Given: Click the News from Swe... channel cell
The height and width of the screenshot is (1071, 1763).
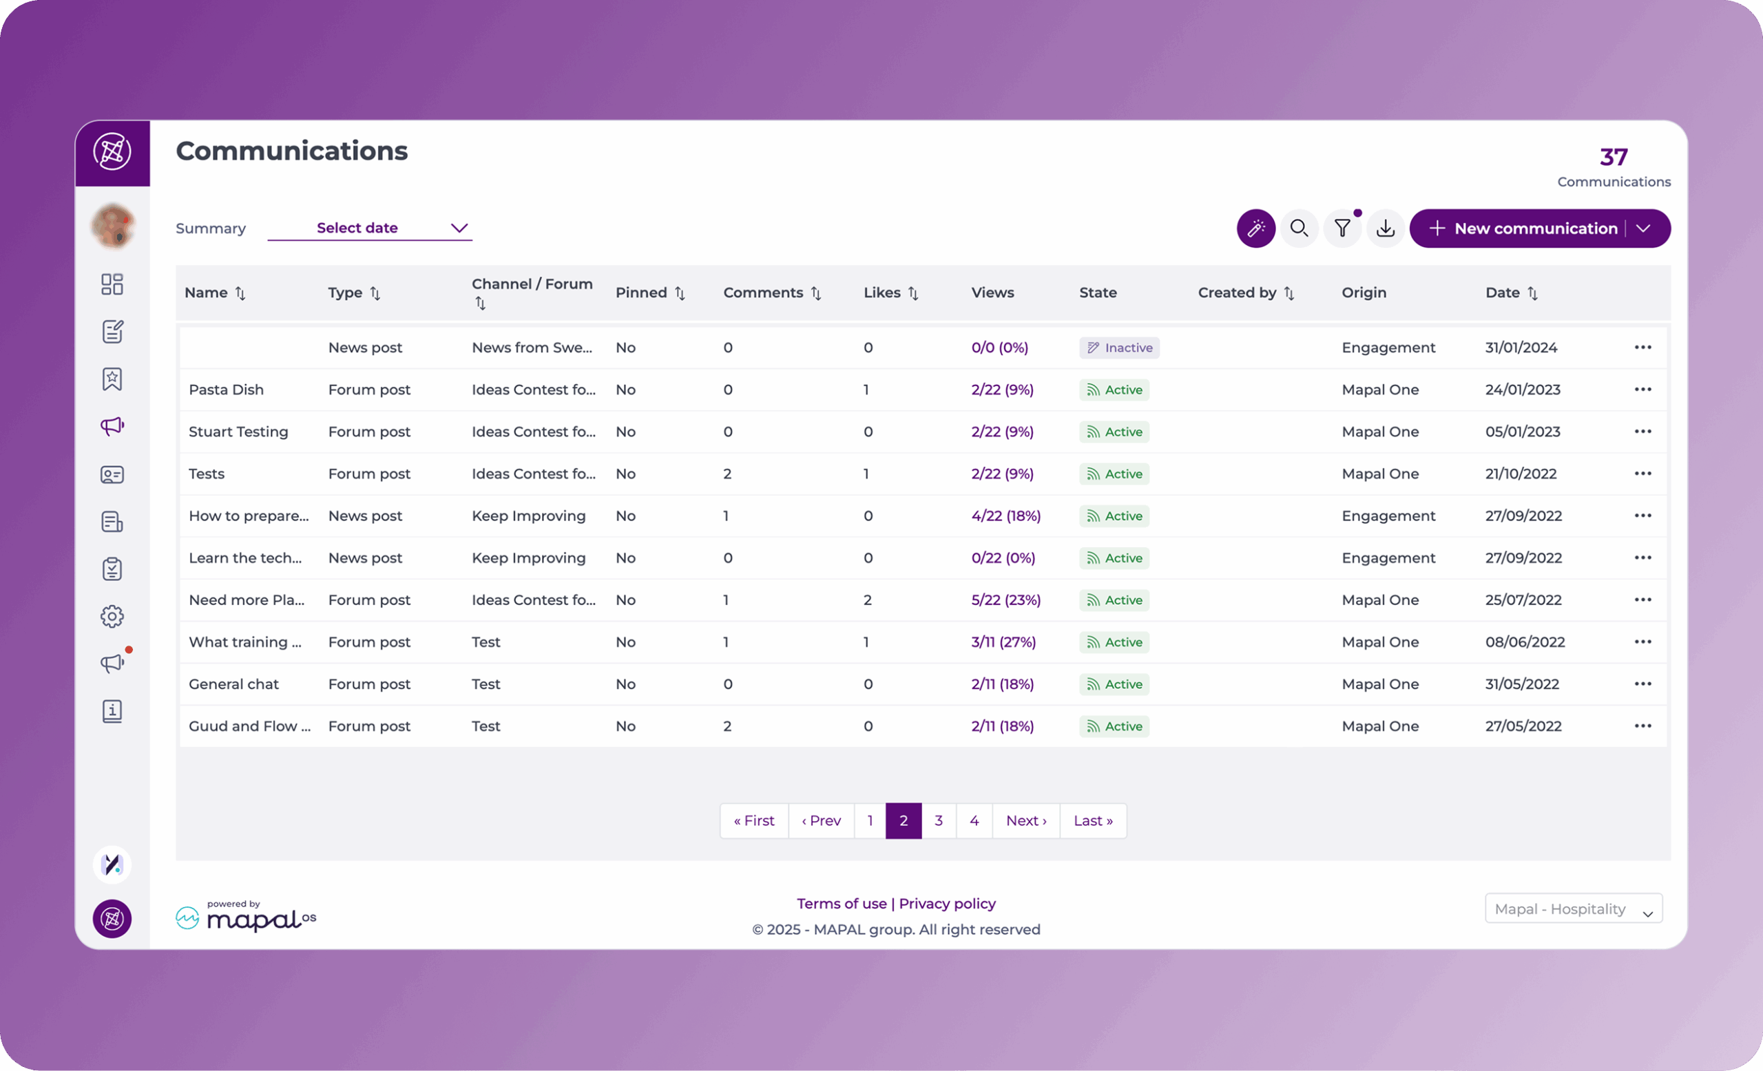Looking at the screenshot, I should click(x=532, y=347).
